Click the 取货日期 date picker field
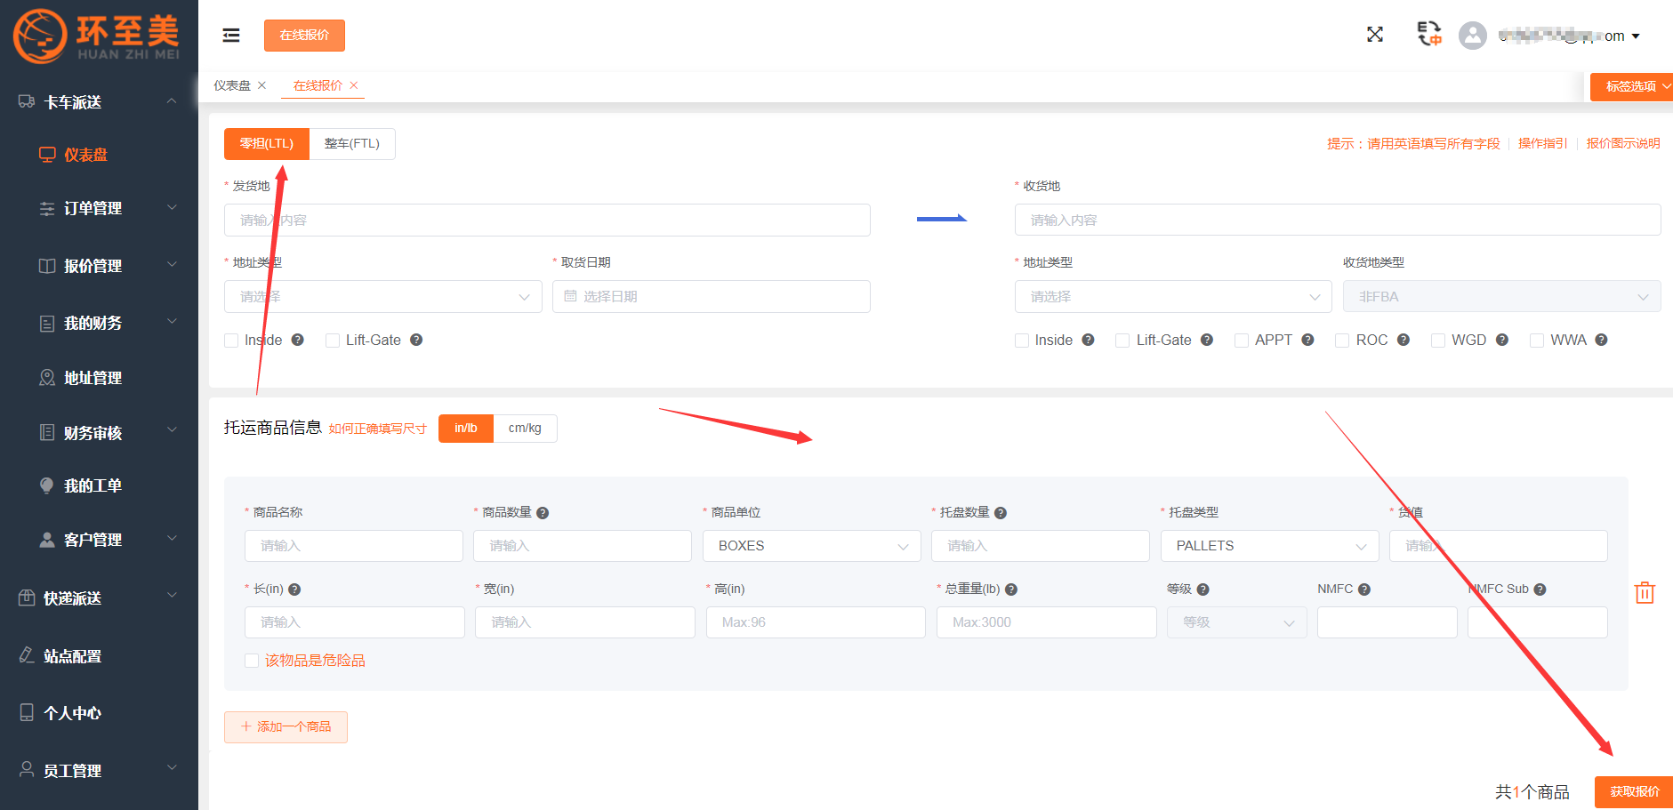 [711, 297]
